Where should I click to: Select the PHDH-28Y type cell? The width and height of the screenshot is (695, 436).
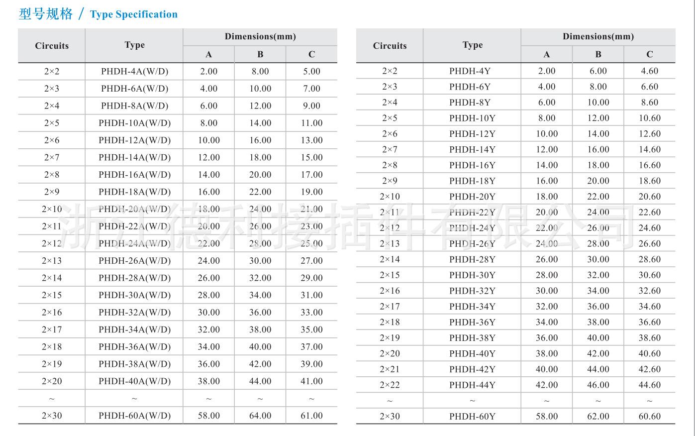click(x=472, y=259)
